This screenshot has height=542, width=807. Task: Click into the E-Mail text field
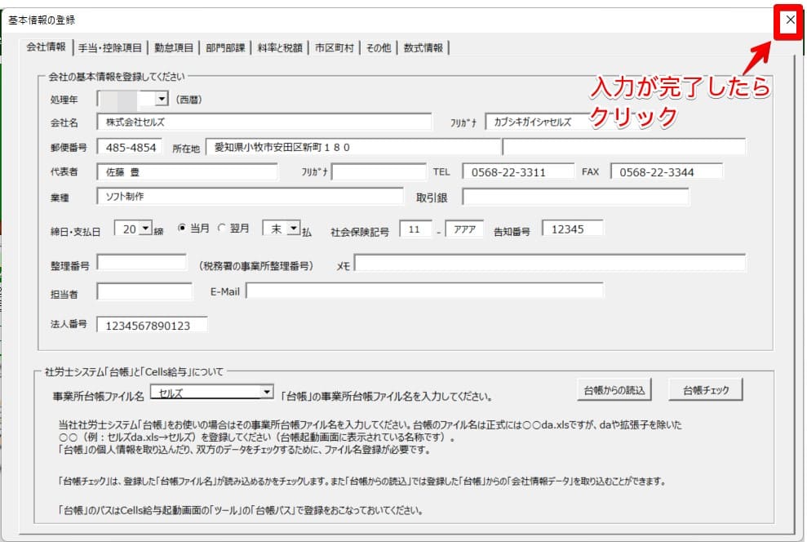click(424, 291)
